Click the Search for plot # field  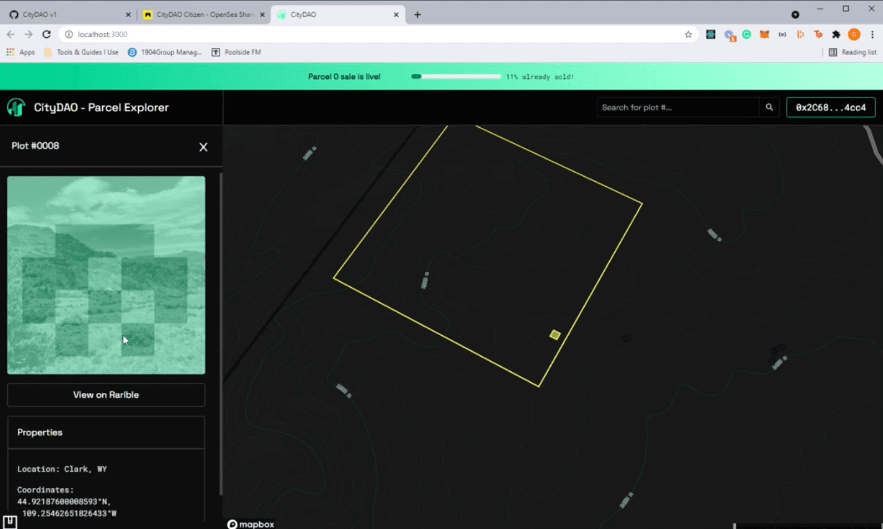[x=678, y=107]
